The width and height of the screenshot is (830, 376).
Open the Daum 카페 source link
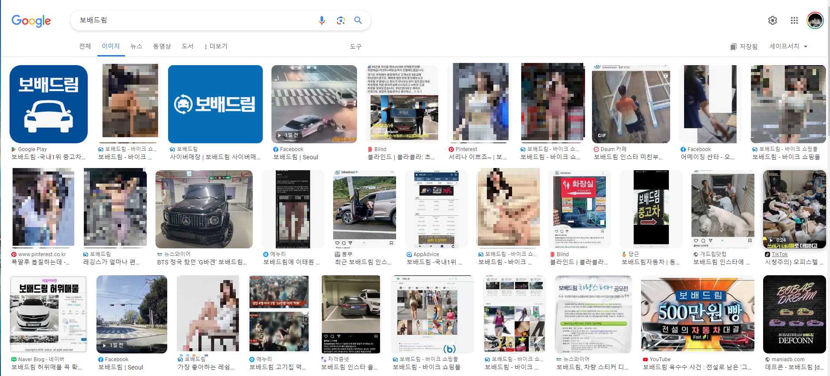pyautogui.click(x=613, y=149)
